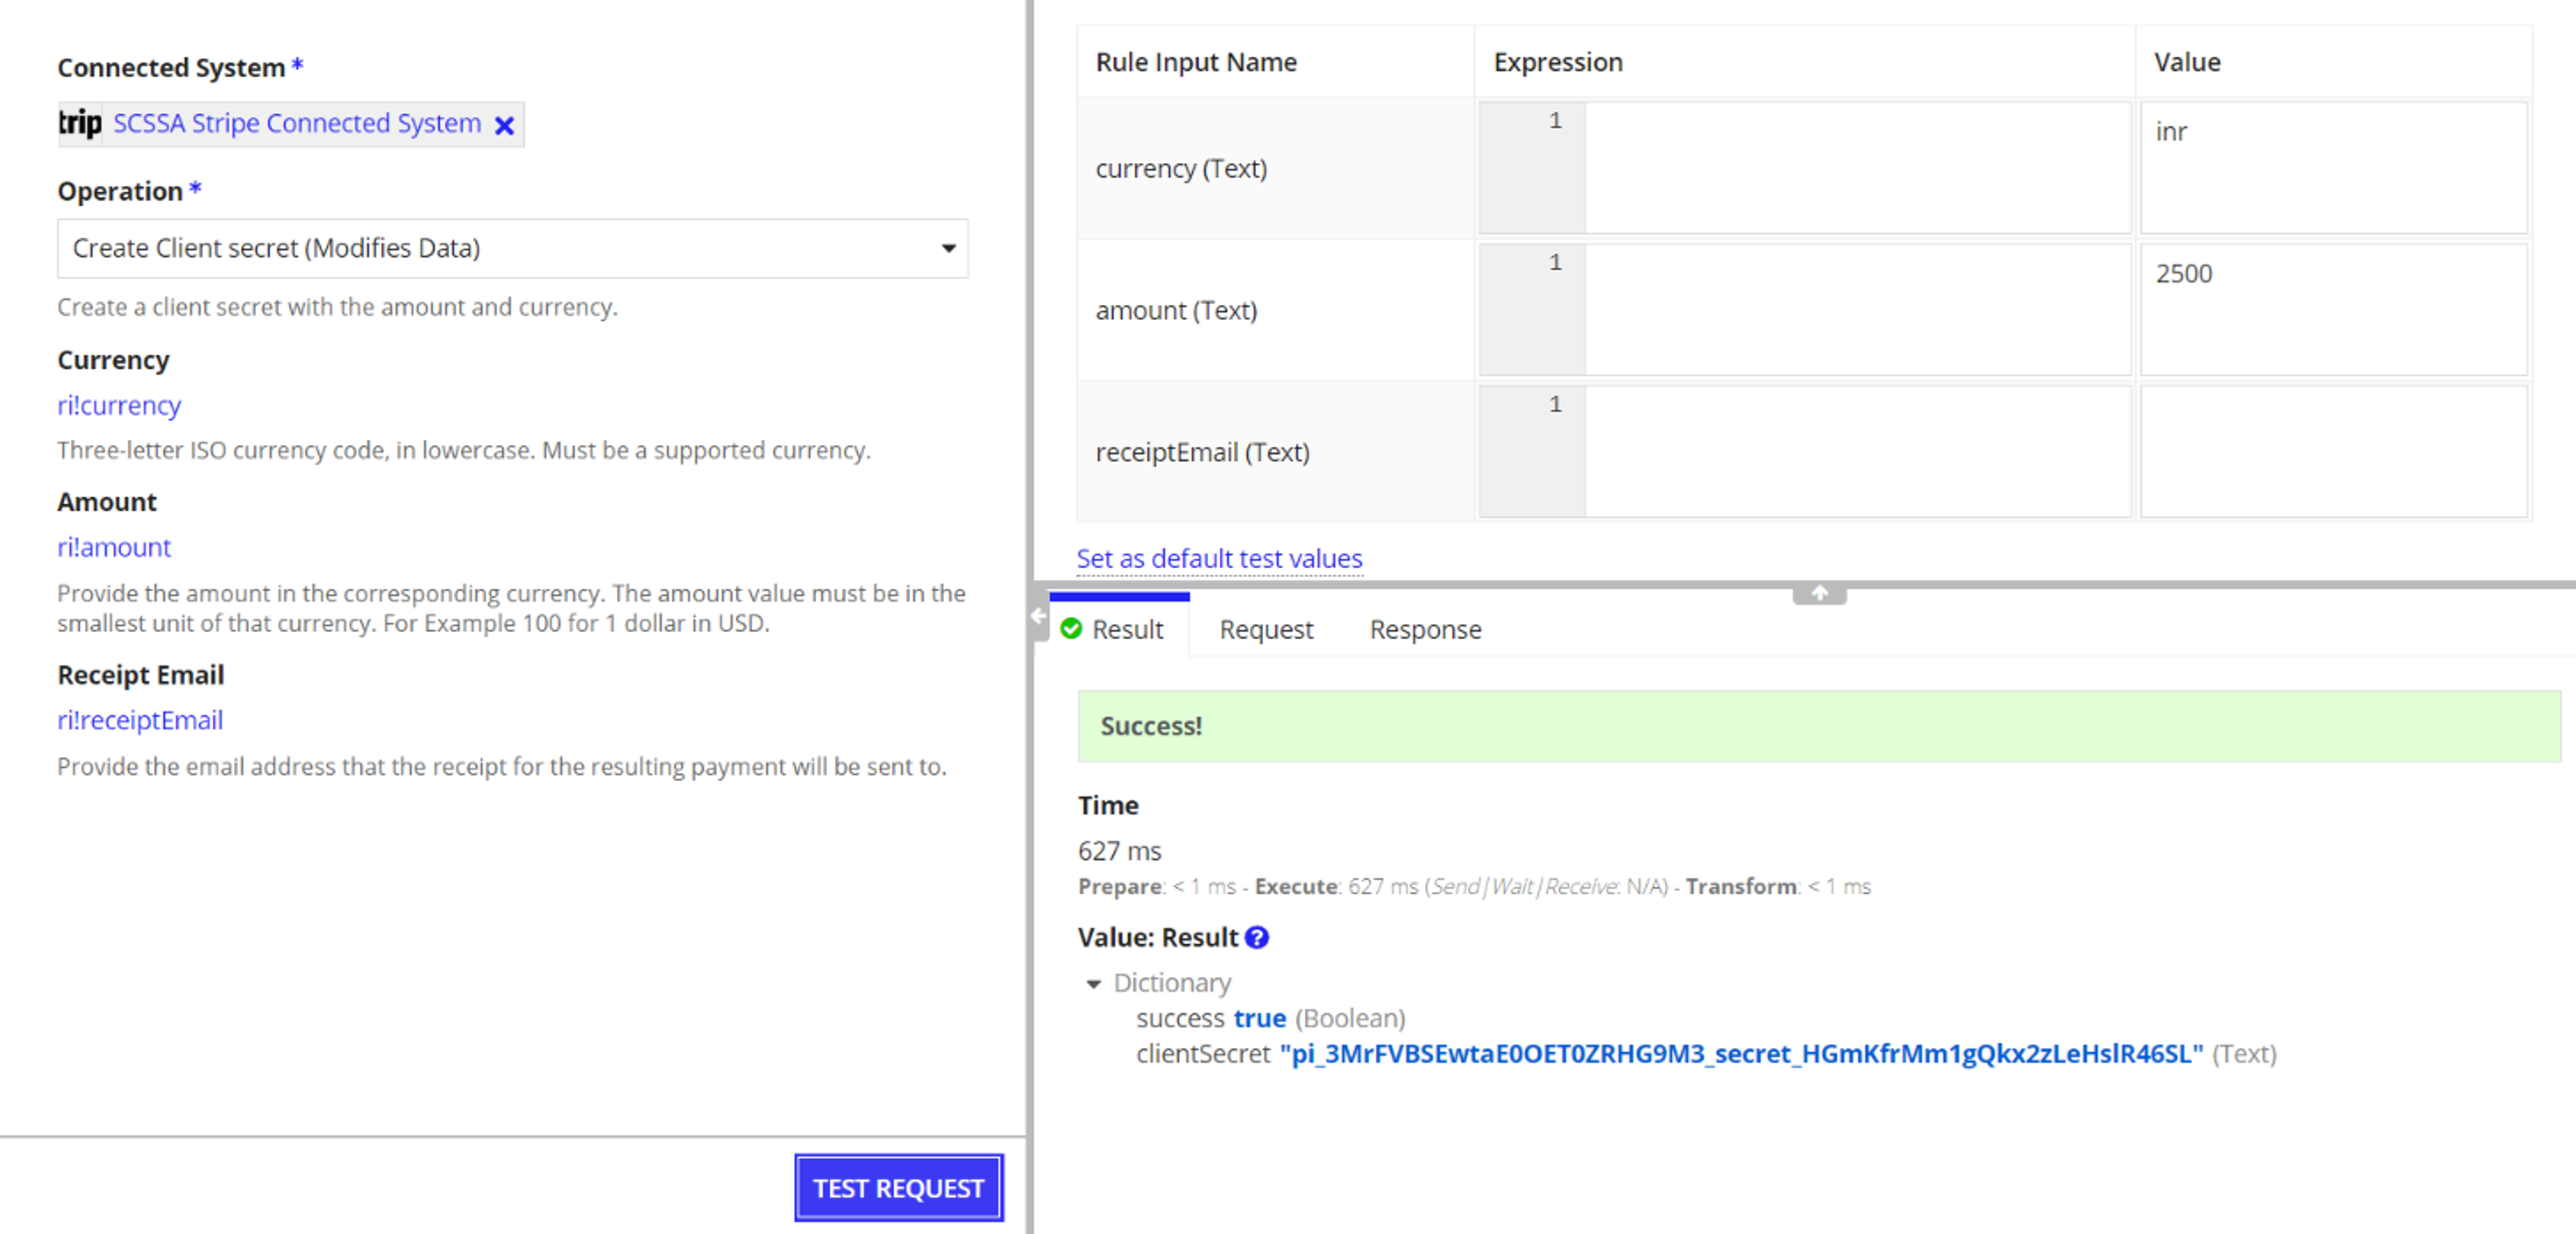
Task: Click the Success! banner message
Action: point(1819,726)
